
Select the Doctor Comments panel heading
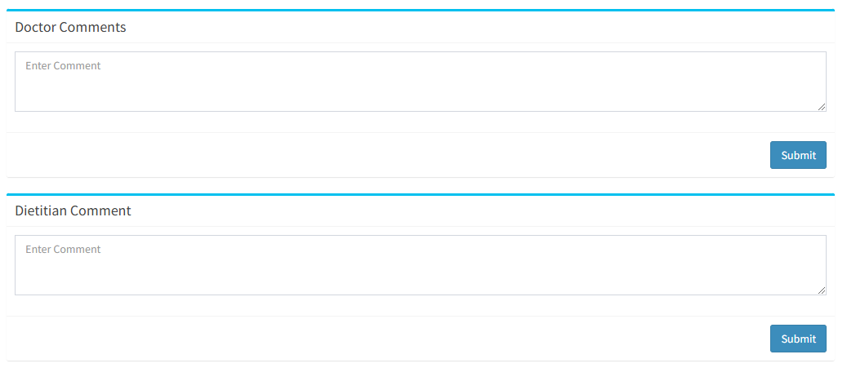pyautogui.click(x=70, y=27)
